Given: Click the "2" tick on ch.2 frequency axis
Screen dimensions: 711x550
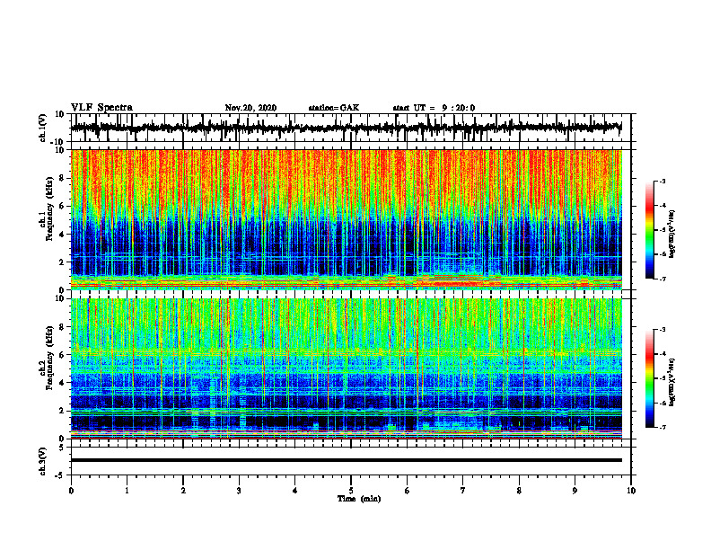Looking at the screenshot, I should (x=62, y=411).
